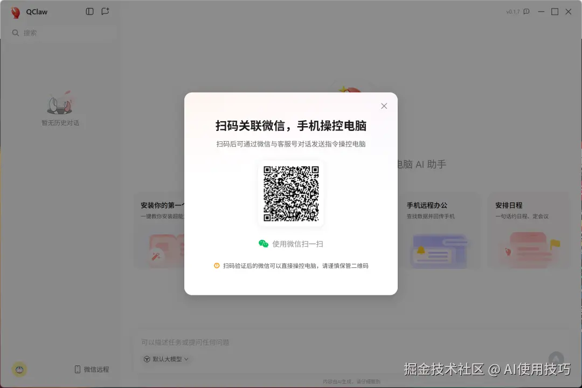Click the v0.1.7 version label
This screenshot has height=388, width=582.
tap(513, 12)
